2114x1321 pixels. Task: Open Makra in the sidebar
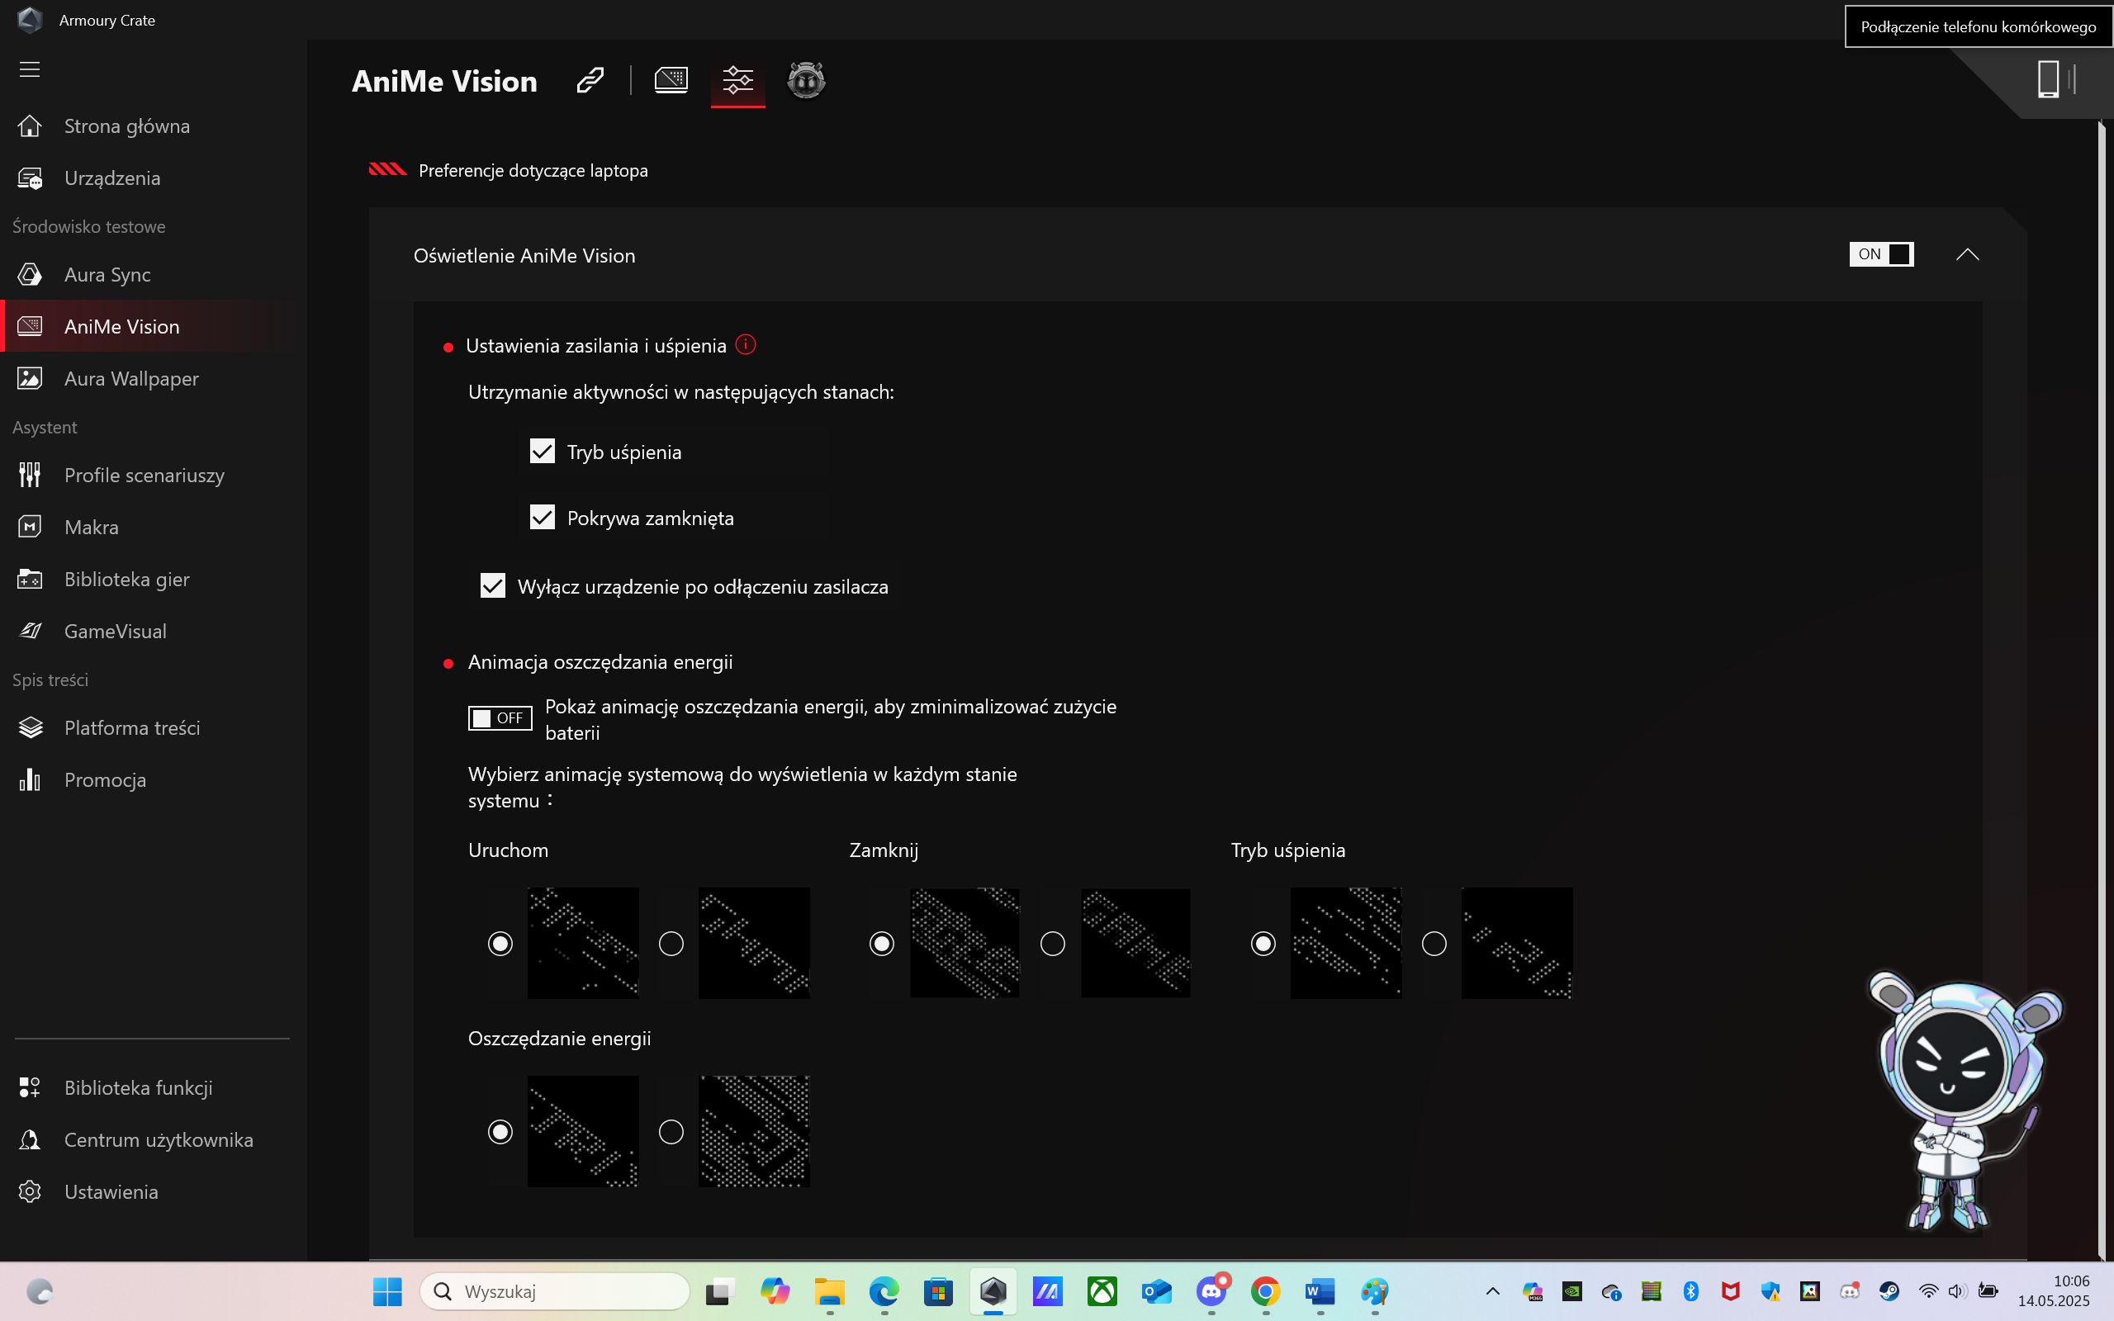coord(91,527)
